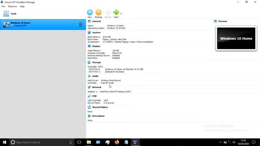Open the Storage settings header link
This screenshot has height=146, width=260.
97,62
